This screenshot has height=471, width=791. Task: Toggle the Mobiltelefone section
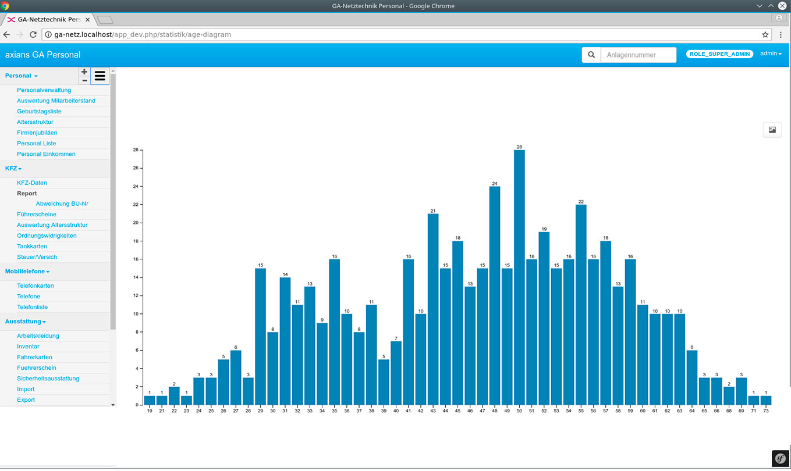click(x=27, y=271)
